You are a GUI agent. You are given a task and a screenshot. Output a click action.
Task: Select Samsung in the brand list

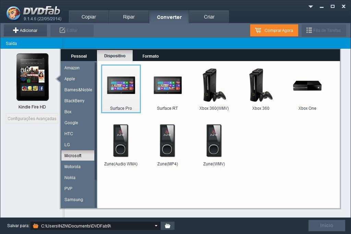coord(78,199)
